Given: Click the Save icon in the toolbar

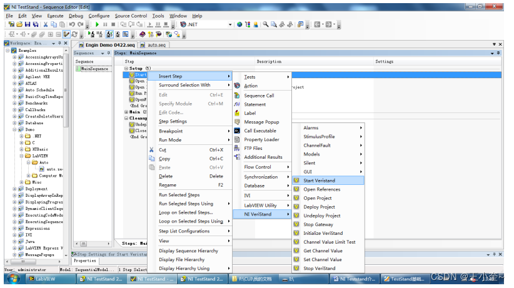Looking at the screenshot, I should click(x=28, y=24).
